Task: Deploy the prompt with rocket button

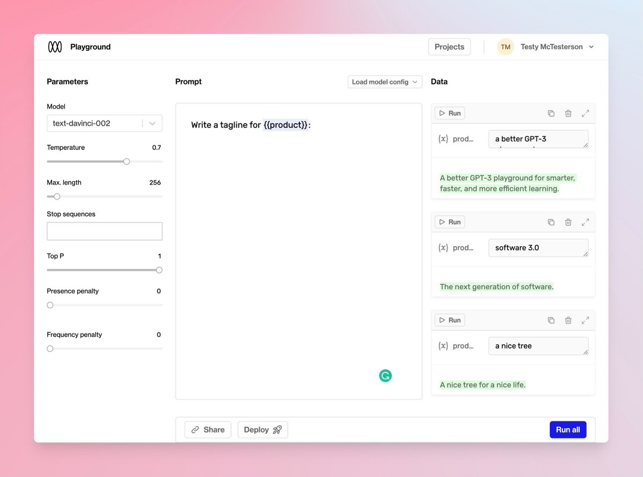Action: (x=263, y=429)
